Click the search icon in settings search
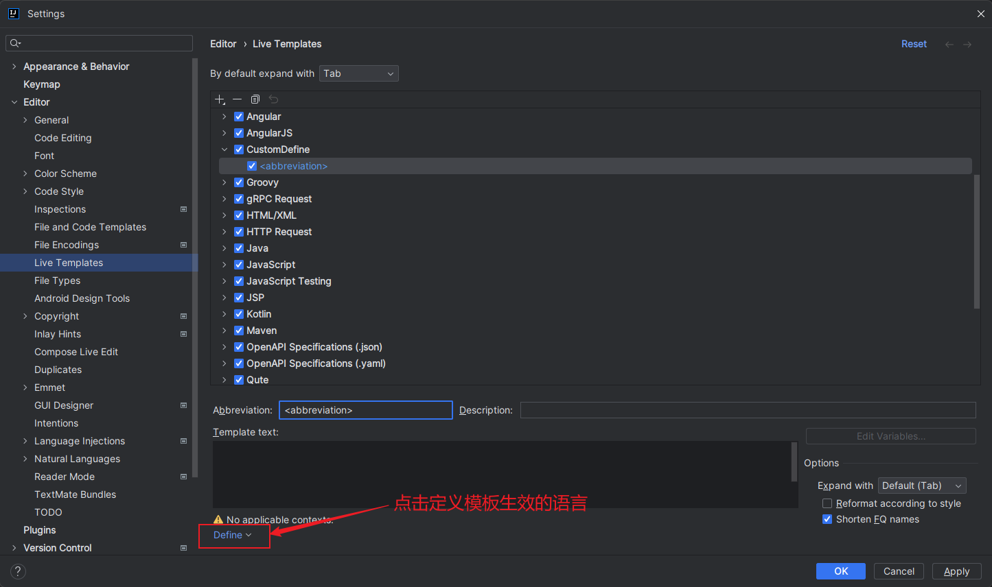Image resolution: width=992 pixels, height=587 pixels. (x=15, y=43)
